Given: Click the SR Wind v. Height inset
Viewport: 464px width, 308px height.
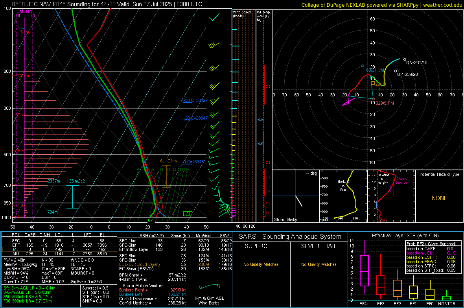Looking at the screenshot, I should [x=391, y=196].
